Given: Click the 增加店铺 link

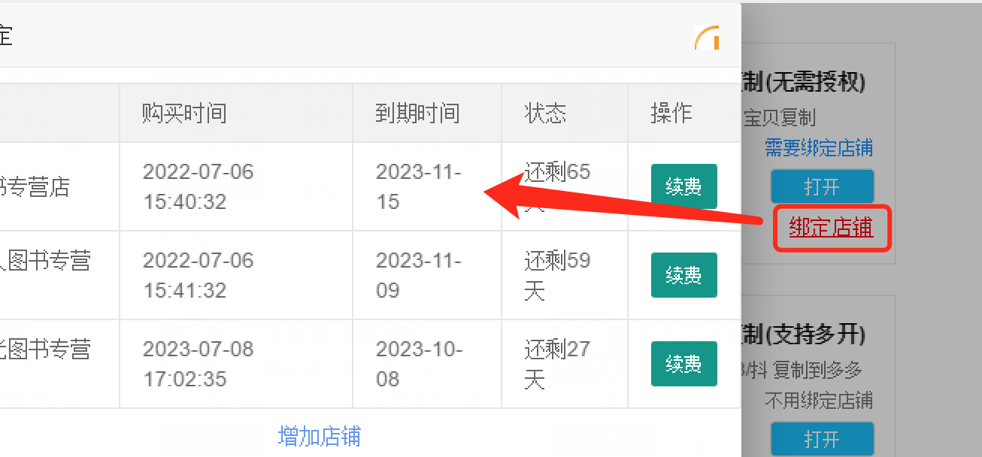Looking at the screenshot, I should tap(320, 436).
